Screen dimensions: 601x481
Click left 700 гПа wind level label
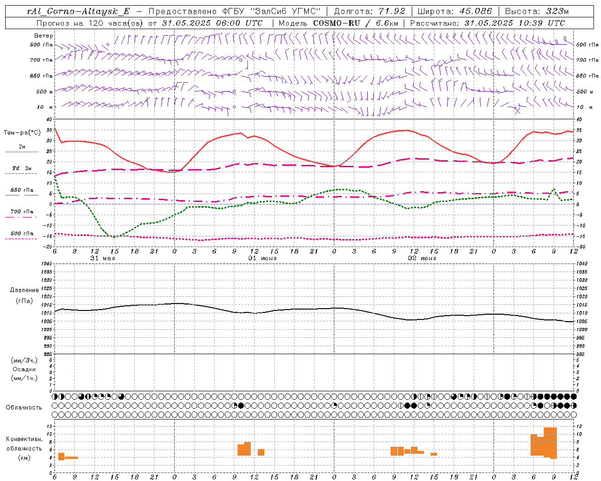coord(41,60)
